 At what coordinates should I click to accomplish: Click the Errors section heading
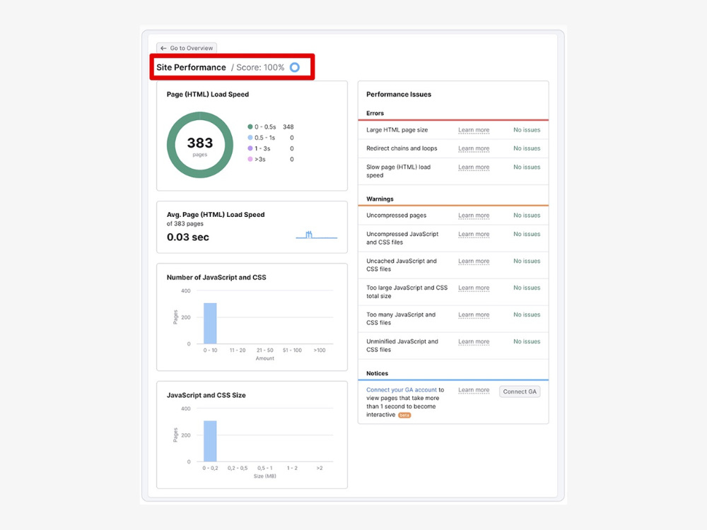(x=375, y=113)
